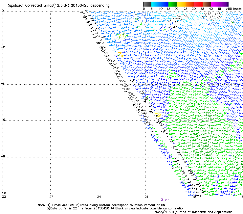Click the chart title 'Rapidscat Corrected Winds'

(30, 6)
